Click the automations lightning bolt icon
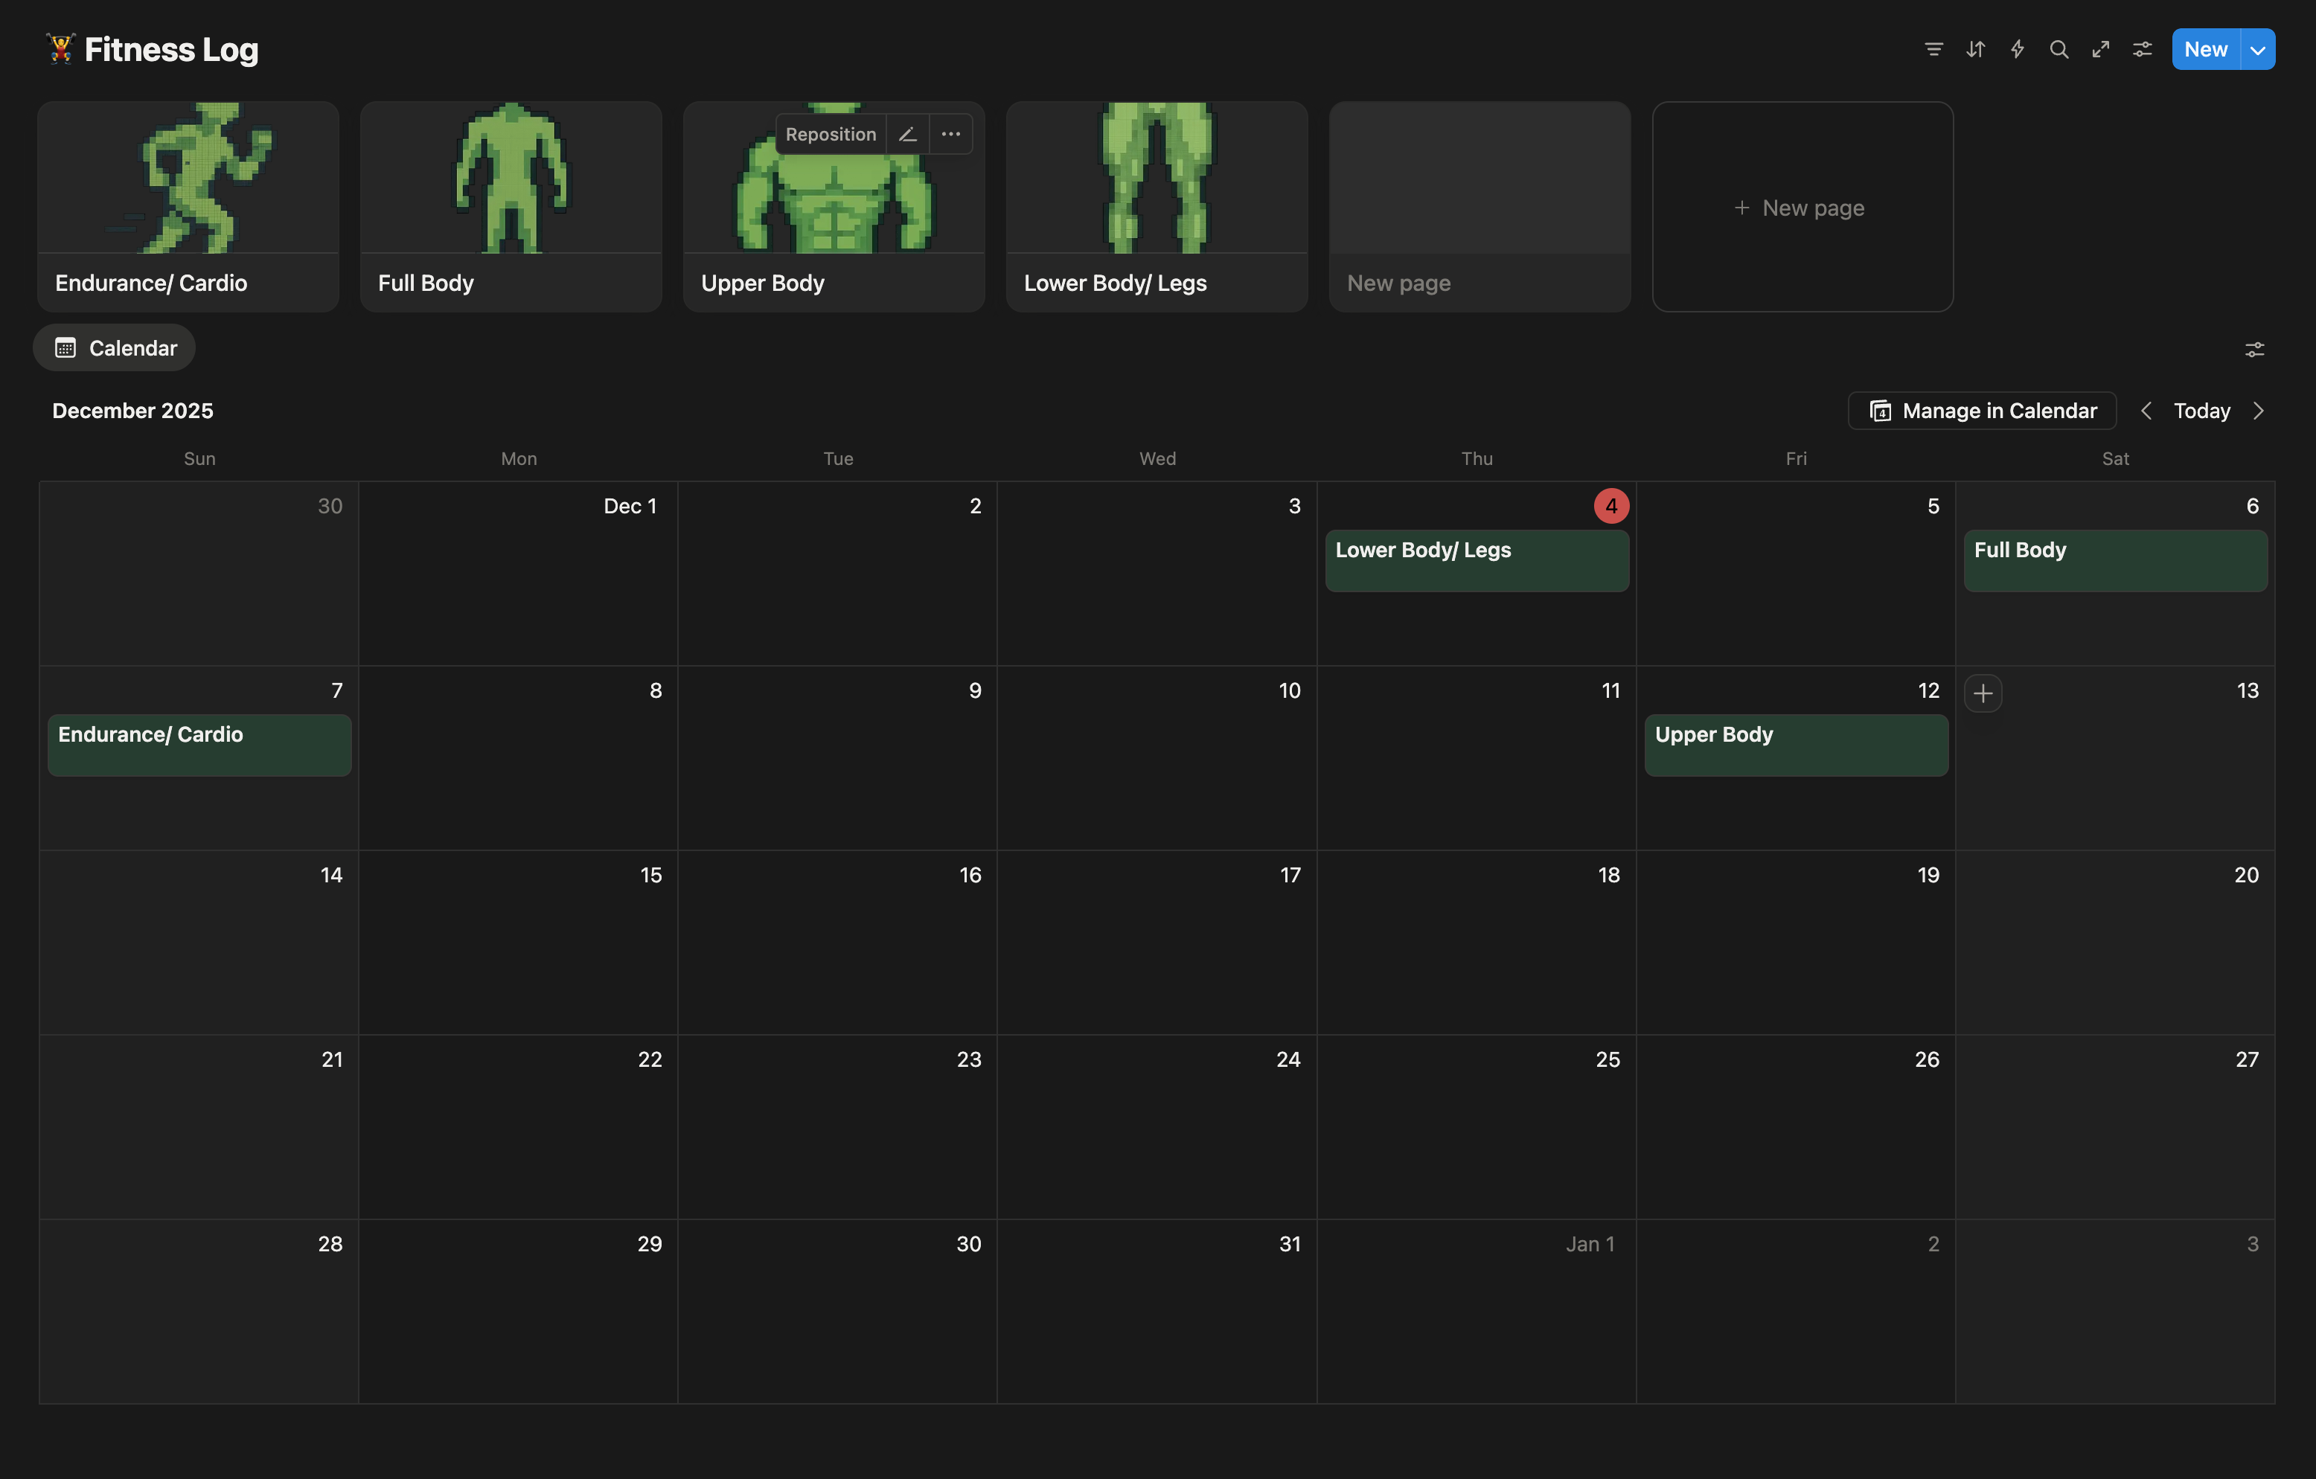 [2017, 48]
